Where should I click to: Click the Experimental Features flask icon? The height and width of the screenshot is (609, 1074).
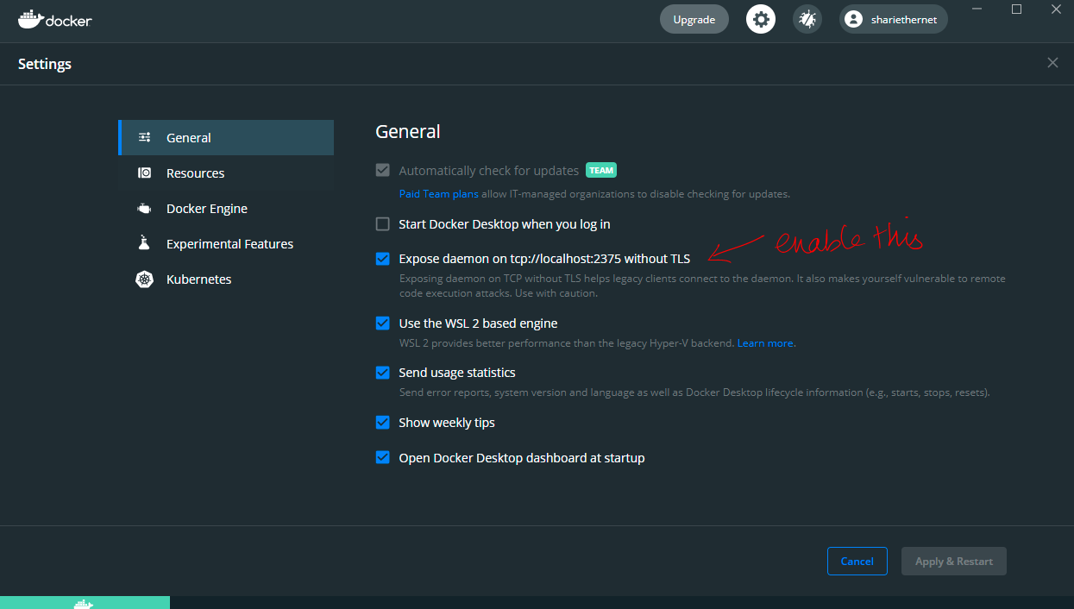145,243
